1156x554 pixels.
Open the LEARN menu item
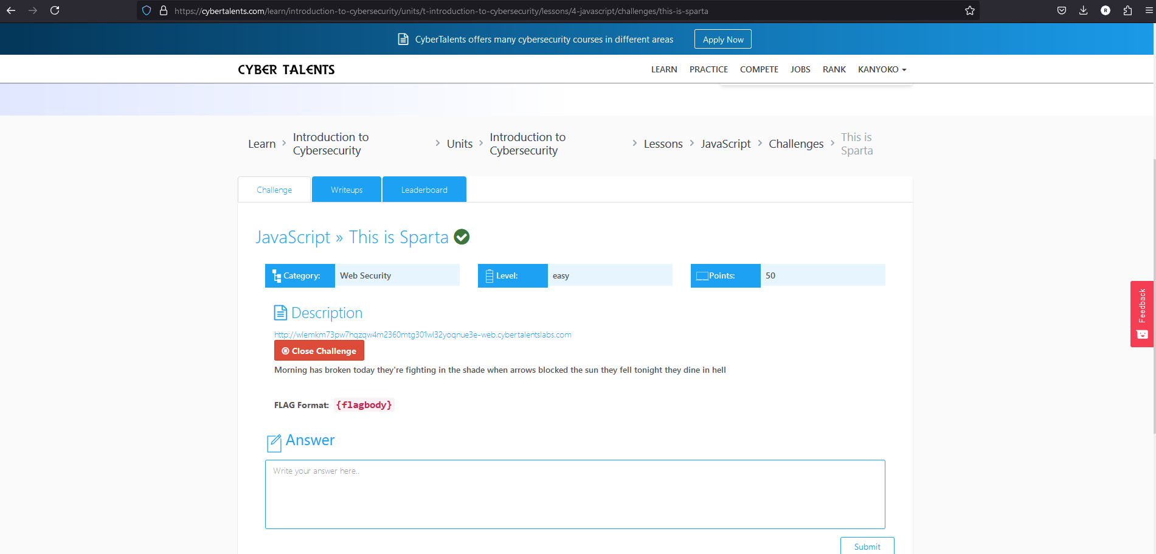[x=664, y=69]
